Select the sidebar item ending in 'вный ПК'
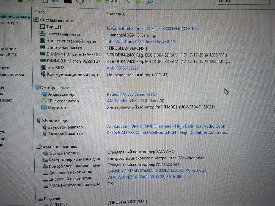The width and height of the screenshot is (275, 206). 9,55
